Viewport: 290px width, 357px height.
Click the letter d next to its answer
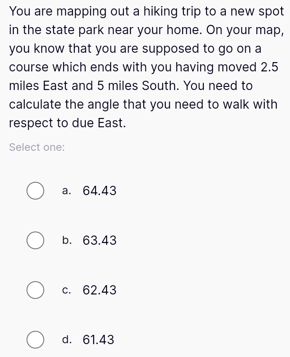[66, 340]
